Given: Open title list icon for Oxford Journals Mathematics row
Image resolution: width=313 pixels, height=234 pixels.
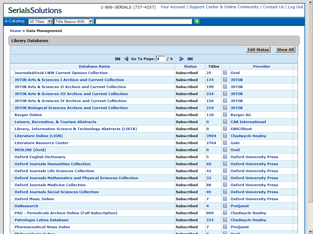Looking at the screenshot, I should coord(225,178).
